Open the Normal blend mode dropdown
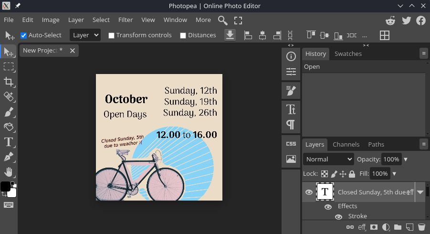This screenshot has height=234, width=430. click(328, 159)
